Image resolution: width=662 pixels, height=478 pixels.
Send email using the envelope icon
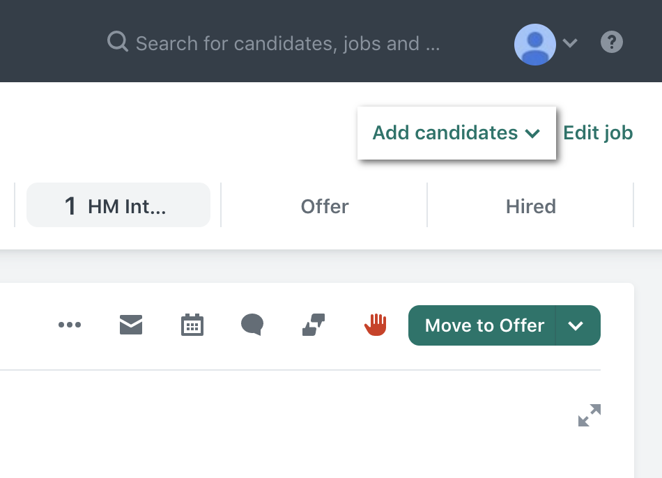[x=131, y=325]
